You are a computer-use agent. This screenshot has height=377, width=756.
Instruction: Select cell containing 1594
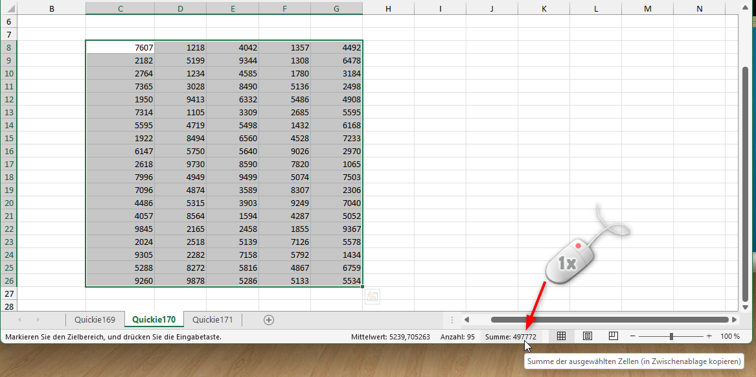(233, 216)
